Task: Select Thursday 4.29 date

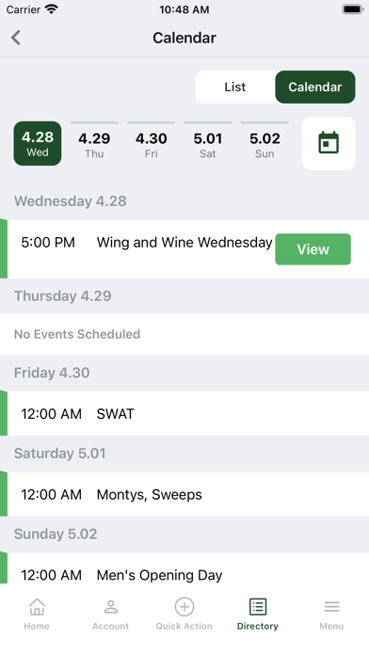Action: 94,143
